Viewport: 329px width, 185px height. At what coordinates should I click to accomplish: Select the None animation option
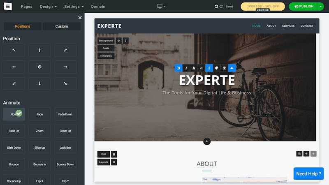pos(14,114)
